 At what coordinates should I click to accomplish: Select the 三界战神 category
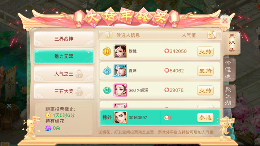[x=64, y=39]
